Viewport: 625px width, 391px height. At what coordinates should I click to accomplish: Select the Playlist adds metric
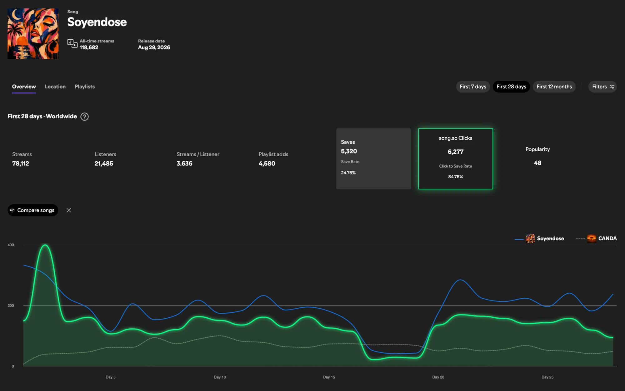coord(273,159)
